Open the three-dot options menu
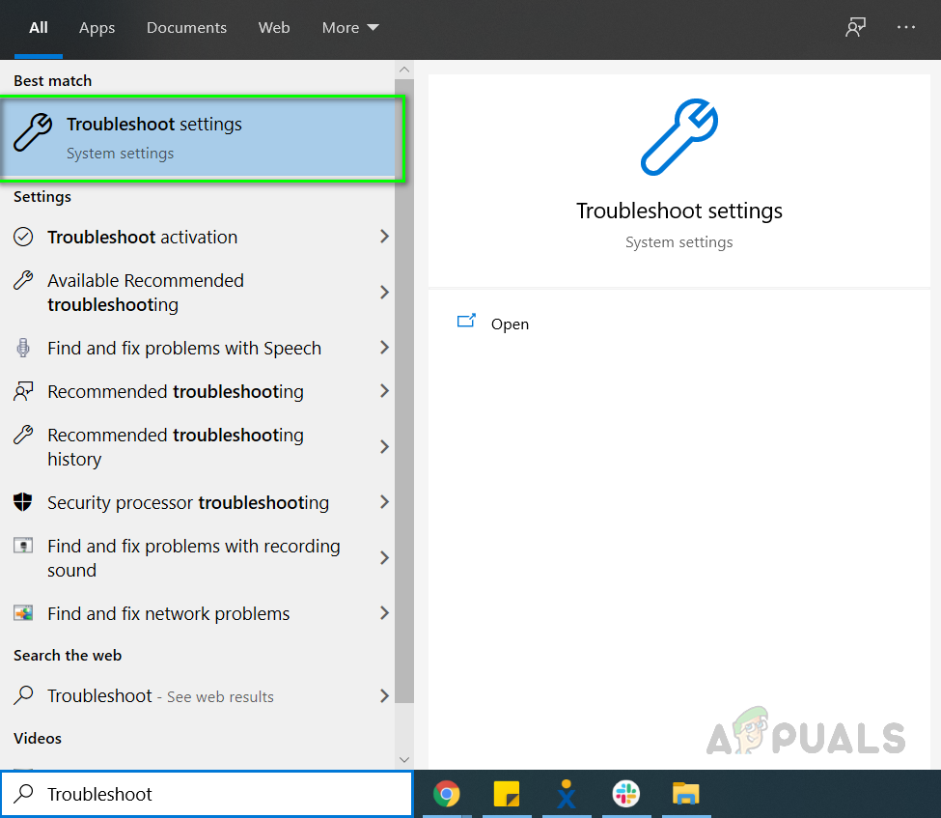This screenshot has height=818, width=941. 905,28
